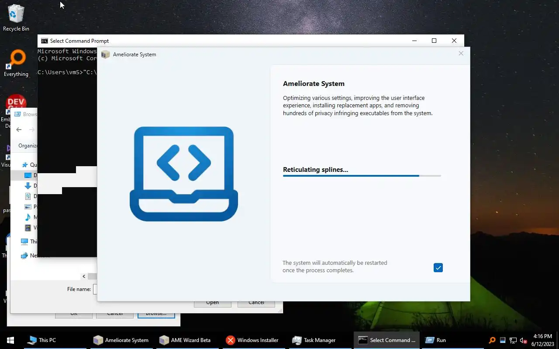Open the Everything search desktop shortcut
Viewport: 559px width, 349px height.
click(16, 63)
